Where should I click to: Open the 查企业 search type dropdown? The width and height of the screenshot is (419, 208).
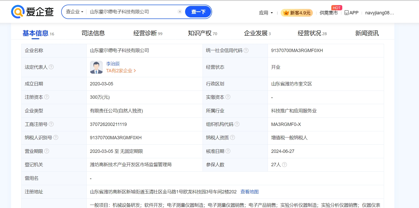(x=75, y=12)
